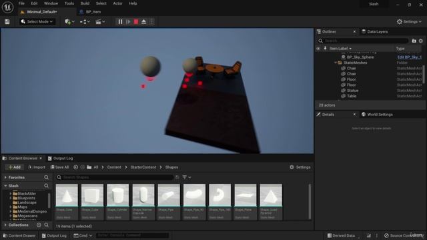Collapse the Slash source tree
The width and height of the screenshot is (427, 240).
[x=5, y=186]
